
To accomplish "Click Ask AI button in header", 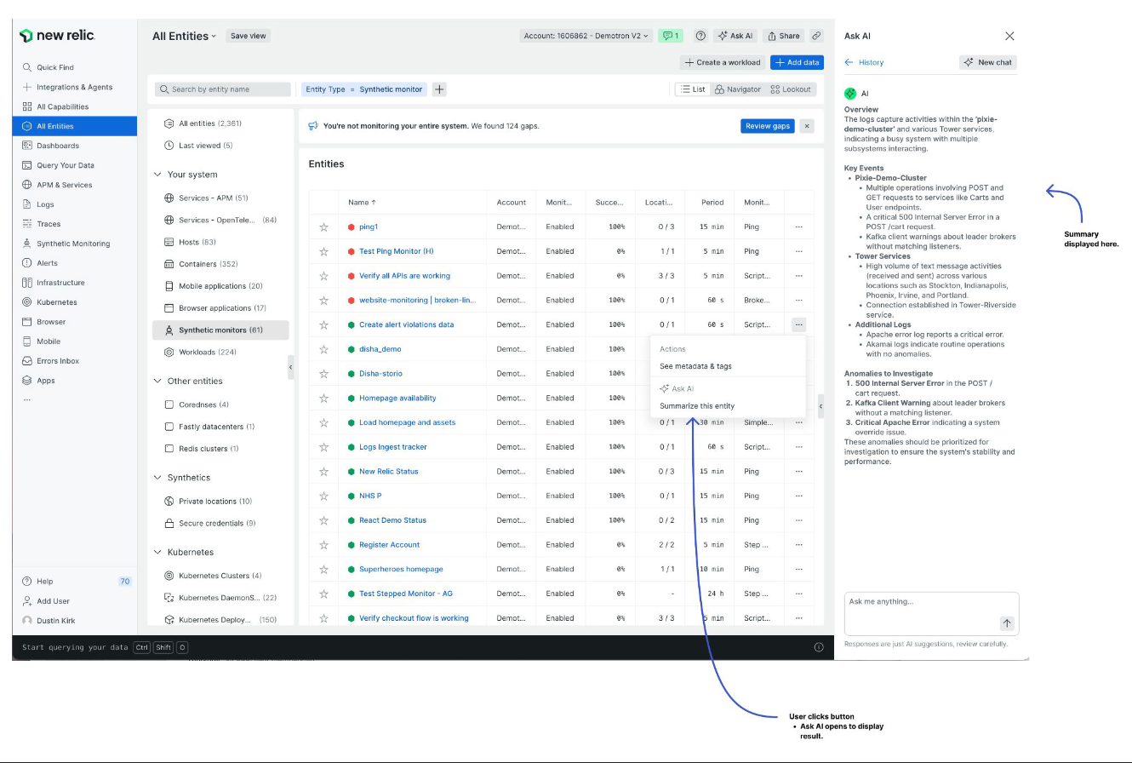I will 735,36.
